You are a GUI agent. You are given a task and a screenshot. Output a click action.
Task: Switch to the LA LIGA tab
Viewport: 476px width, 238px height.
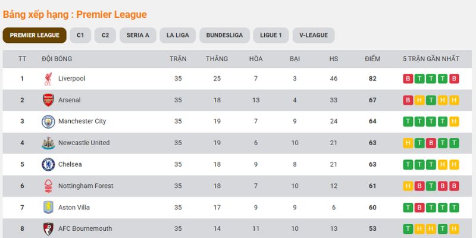[177, 35]
